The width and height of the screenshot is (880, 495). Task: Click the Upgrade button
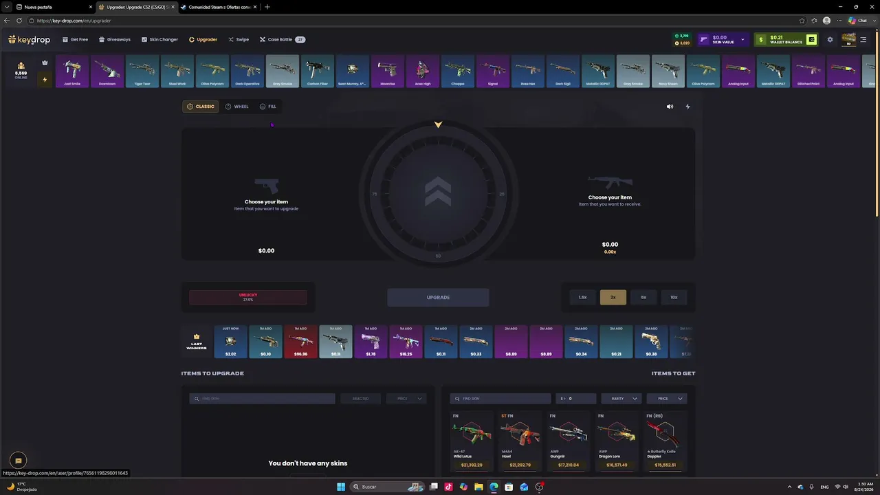tap(438, 298)
